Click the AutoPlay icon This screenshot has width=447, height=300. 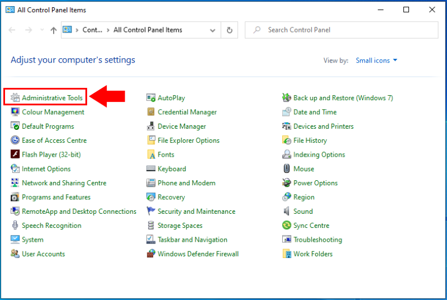point(151,97)
